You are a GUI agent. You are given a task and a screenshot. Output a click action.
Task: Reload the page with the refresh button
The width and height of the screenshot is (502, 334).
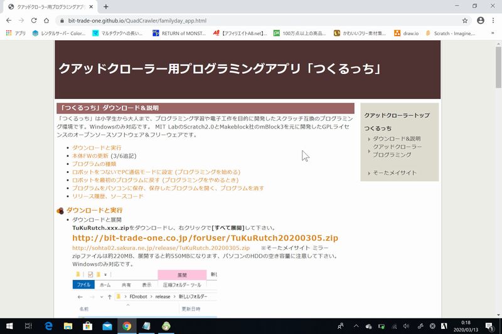coord(34,20)
